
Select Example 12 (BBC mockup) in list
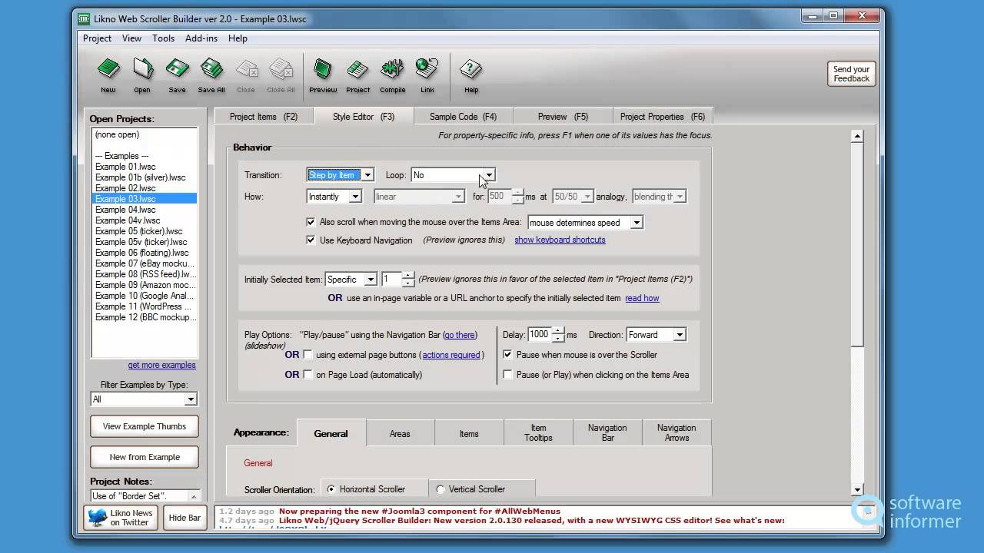tap(145, 317)
